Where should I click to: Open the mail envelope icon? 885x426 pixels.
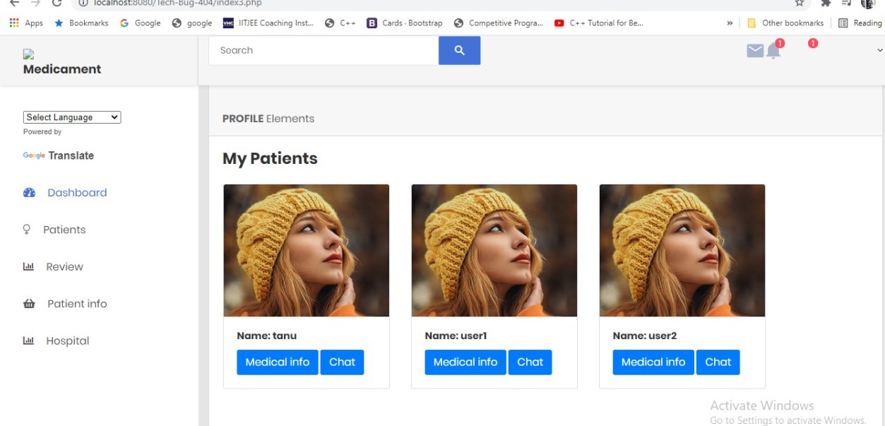coord(755,51)
